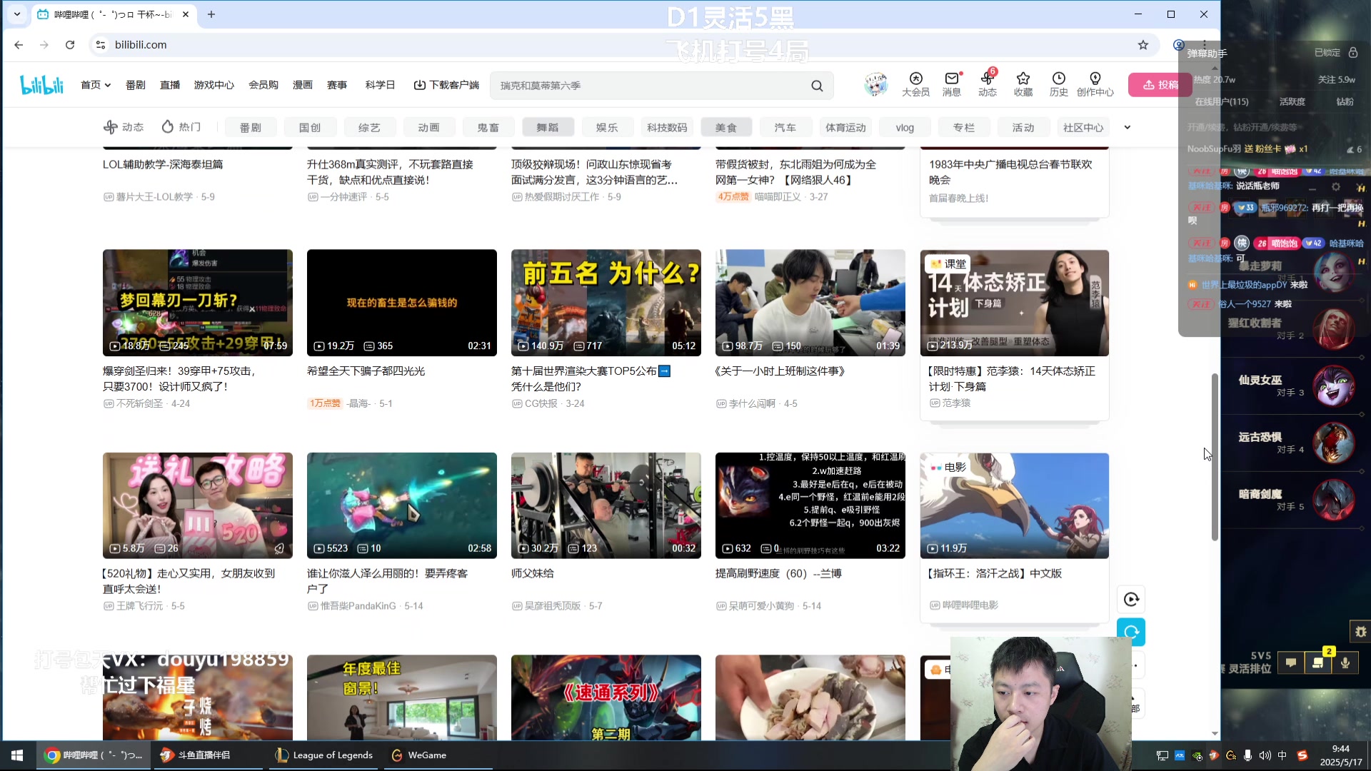The height and width of the screenshot is (771, 1371).
Task: Click the search input field
Action: click(x=650, y=86)
